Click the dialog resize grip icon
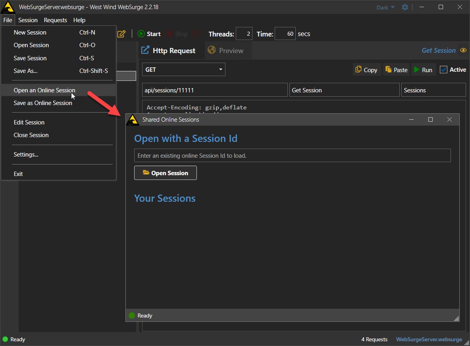The width and height of the screenshot is (470, 346). point(456,319)
